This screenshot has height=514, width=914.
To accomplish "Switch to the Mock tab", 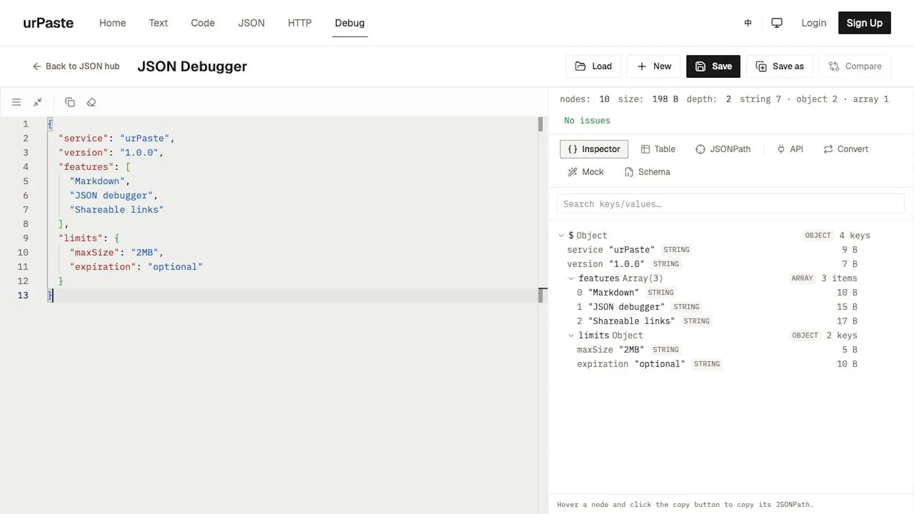I will [x=586, y=172].
